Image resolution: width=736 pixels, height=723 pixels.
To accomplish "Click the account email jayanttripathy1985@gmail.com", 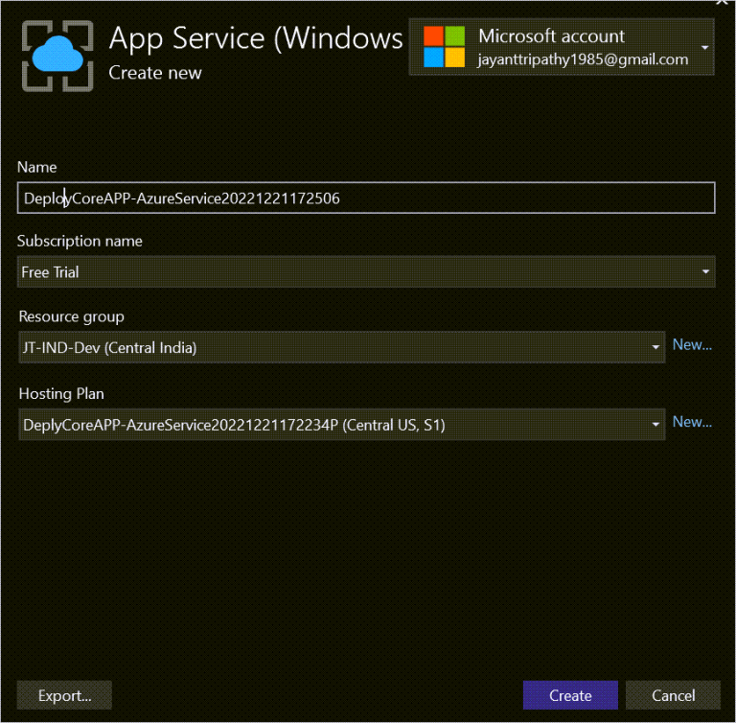I will click(x=583, y=59).
